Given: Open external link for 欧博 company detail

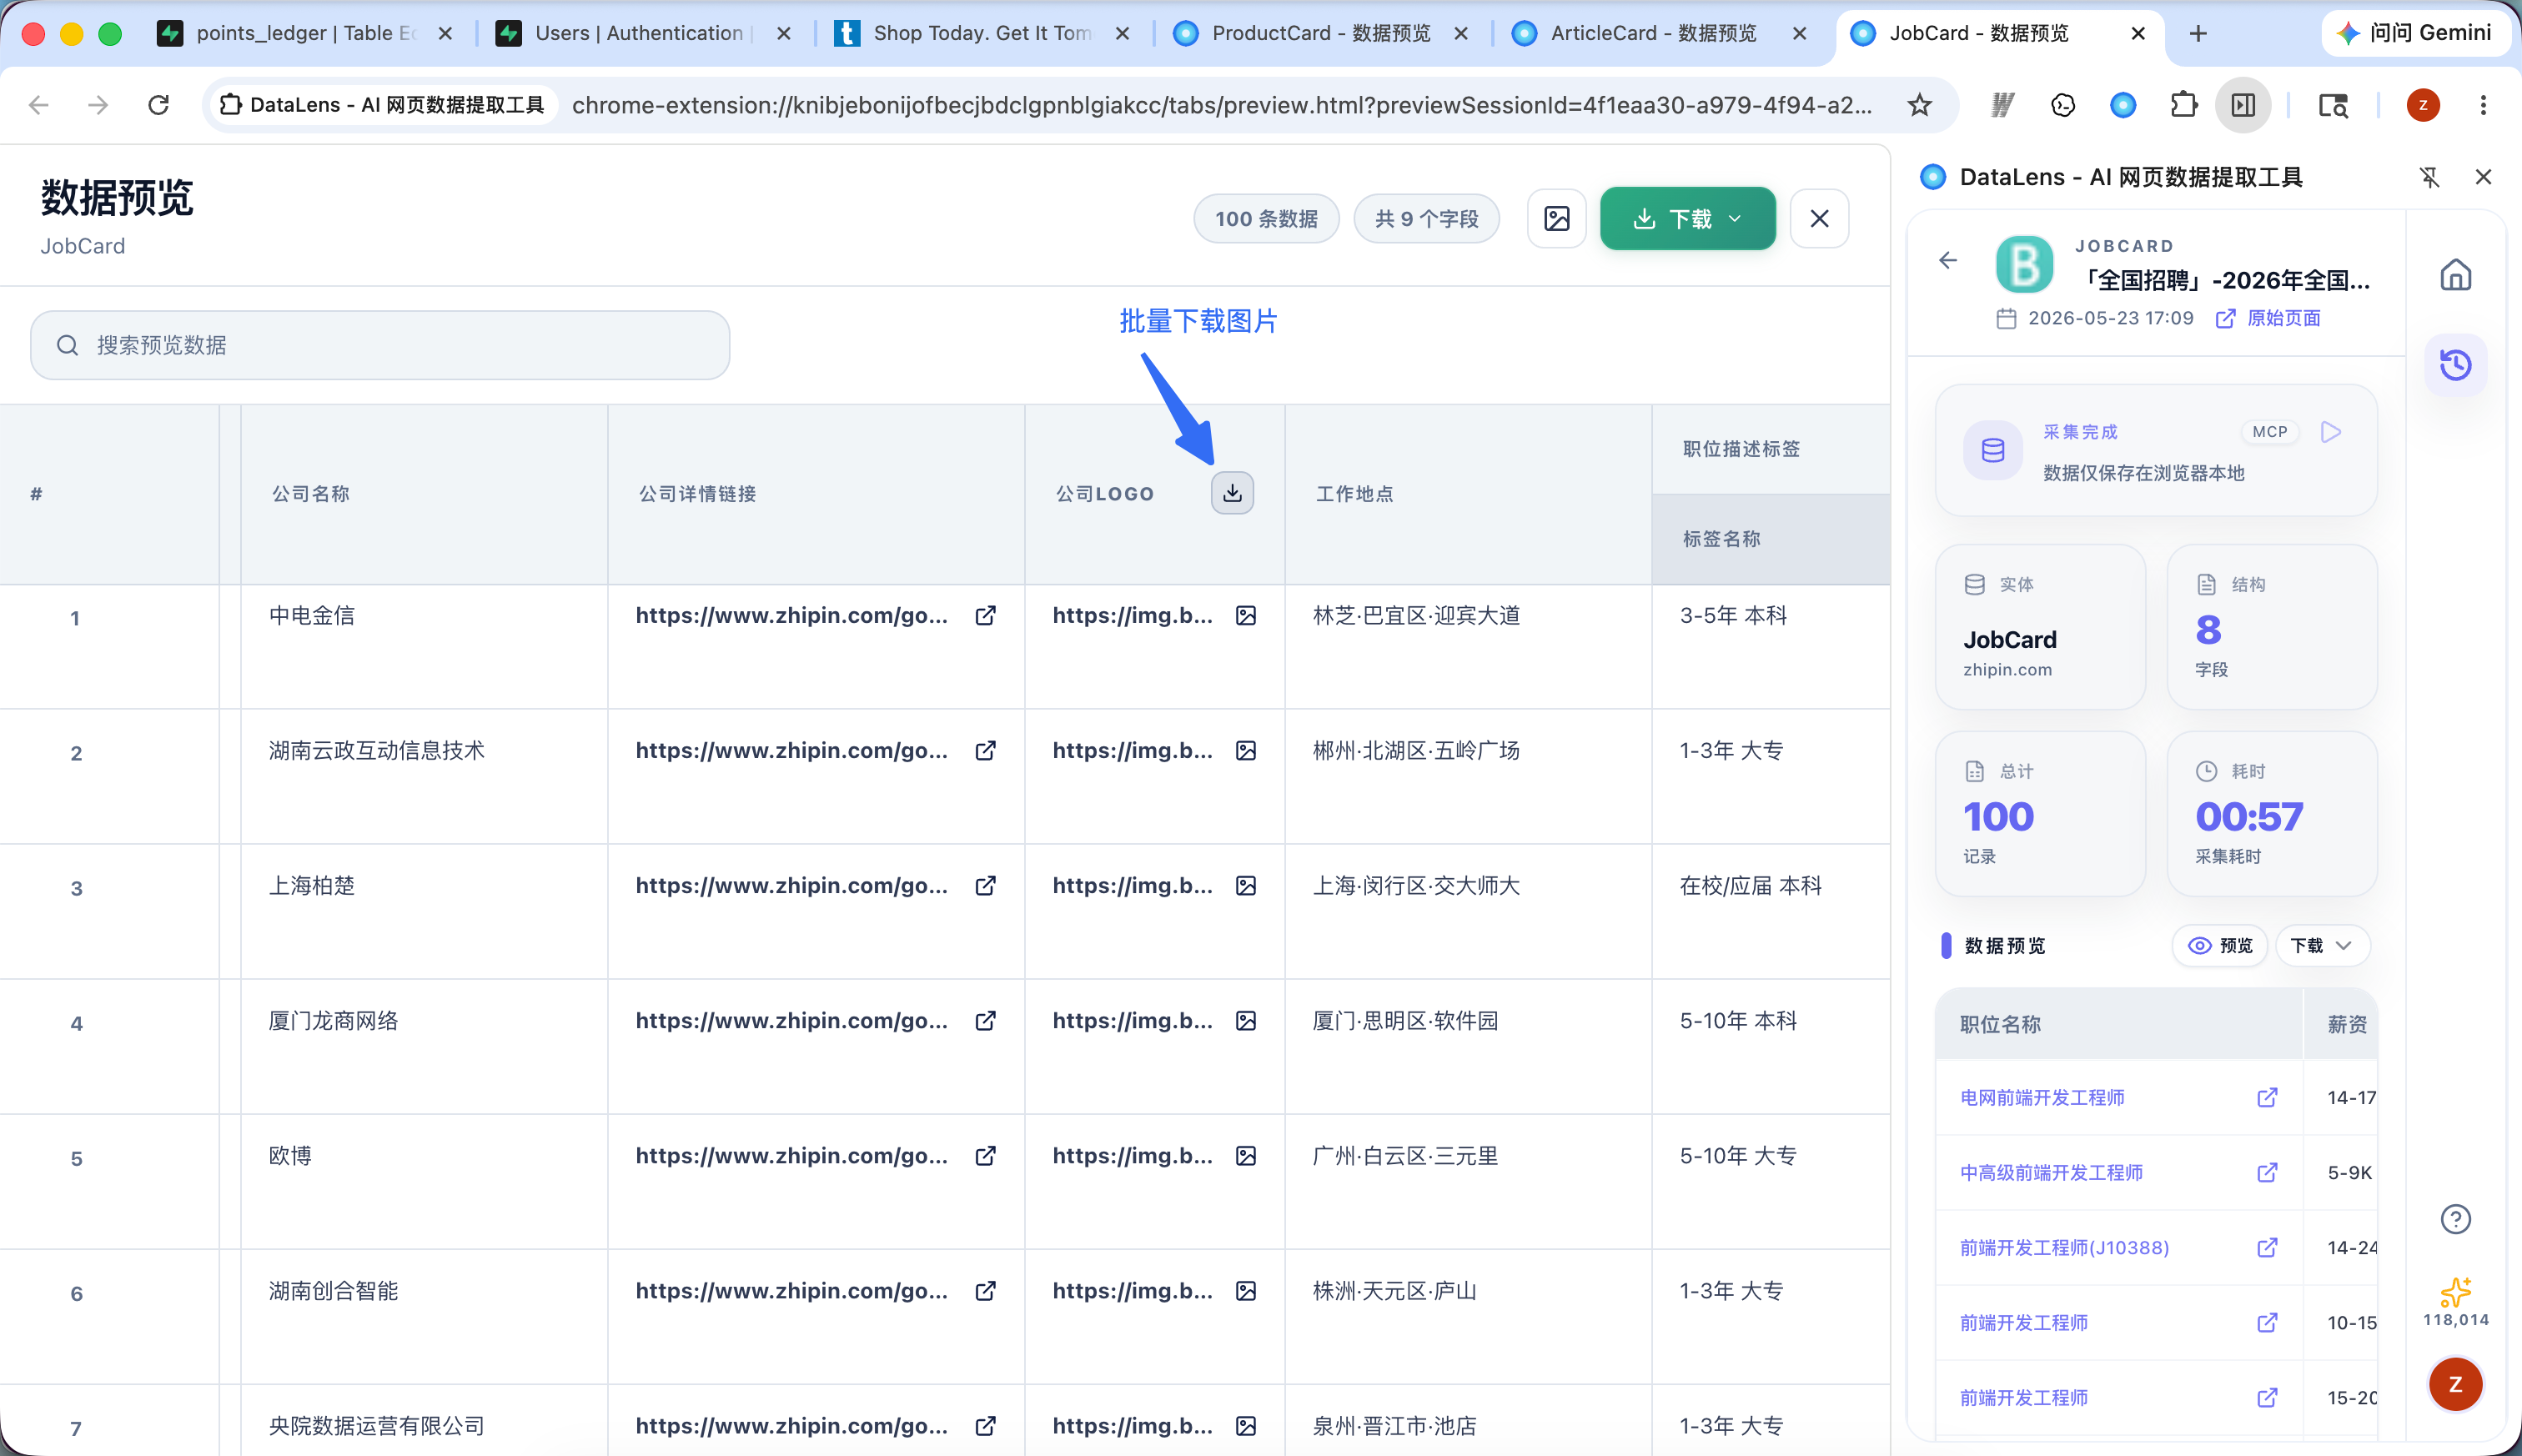Looking at the screenshot, I should pos(986,1156).
